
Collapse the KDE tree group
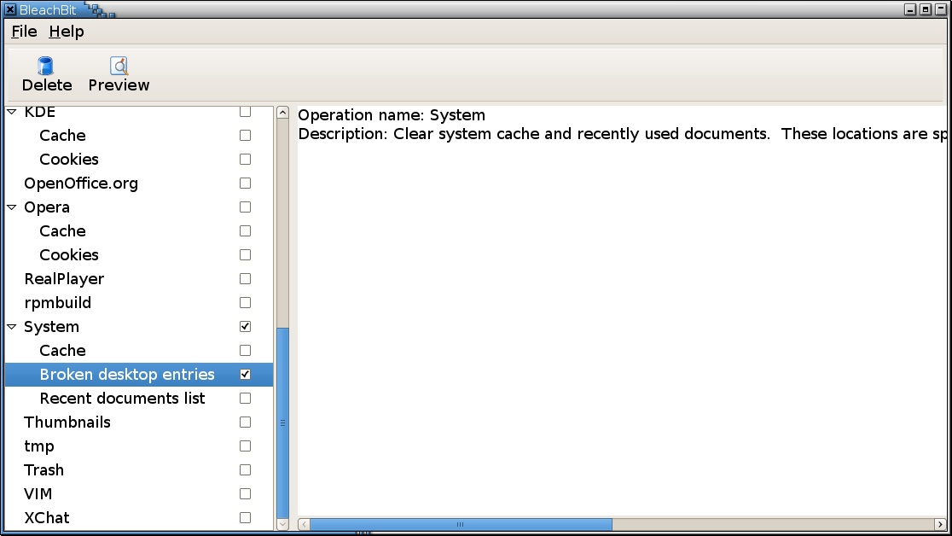[x=12, y=112]
